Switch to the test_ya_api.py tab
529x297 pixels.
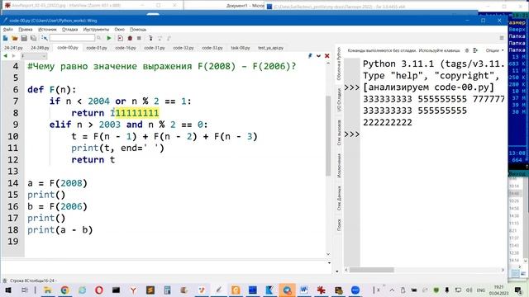click(x=270, y=48)
